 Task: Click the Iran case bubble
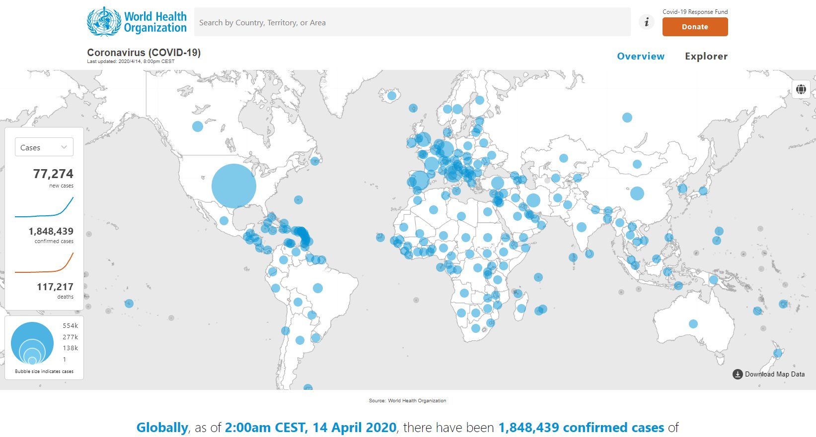(533, 200)
